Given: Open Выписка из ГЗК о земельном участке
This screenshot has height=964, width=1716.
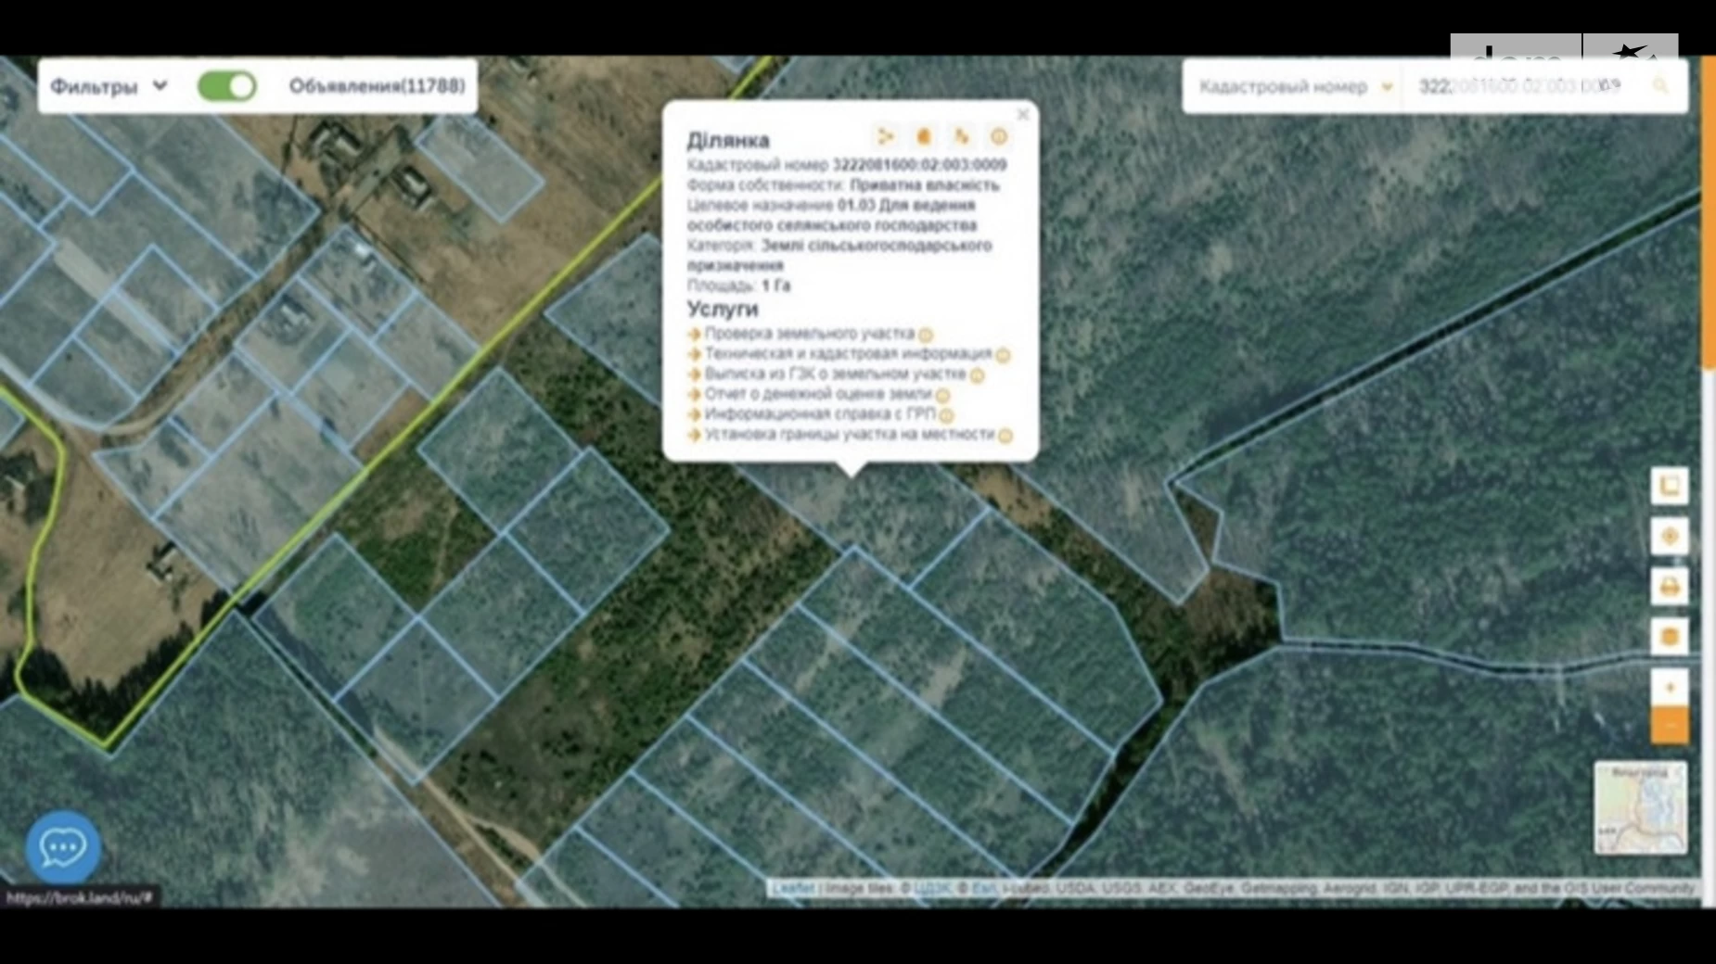Looking at the screenshot, I should [835, 374].
